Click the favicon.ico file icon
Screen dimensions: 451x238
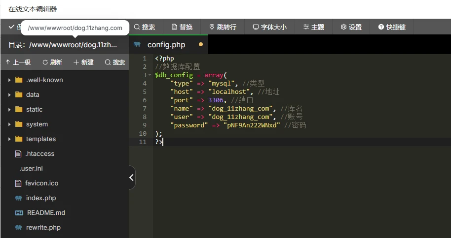(18, 183)
